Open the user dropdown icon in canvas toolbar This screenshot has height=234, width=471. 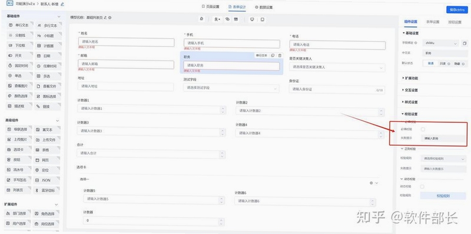tap(217, 19)
